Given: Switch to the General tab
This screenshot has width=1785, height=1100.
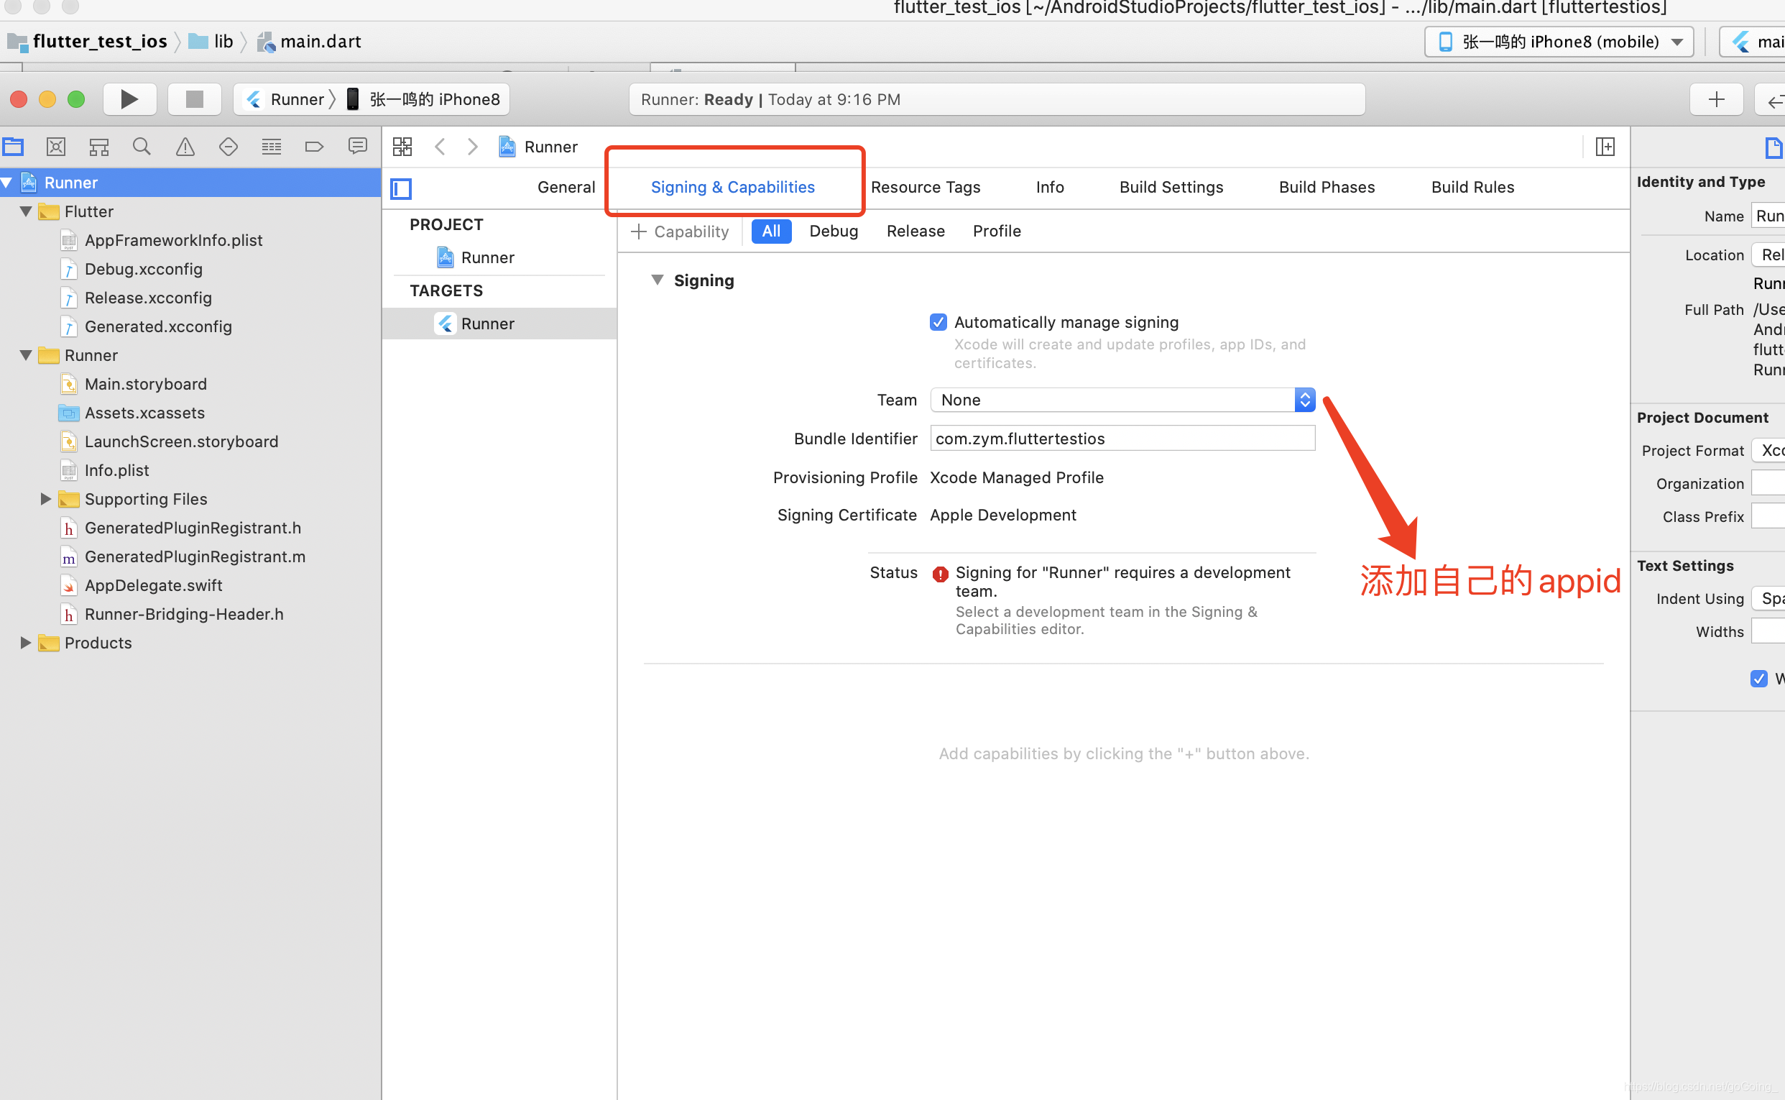Looking at the screenshot, I should point(566,187).
